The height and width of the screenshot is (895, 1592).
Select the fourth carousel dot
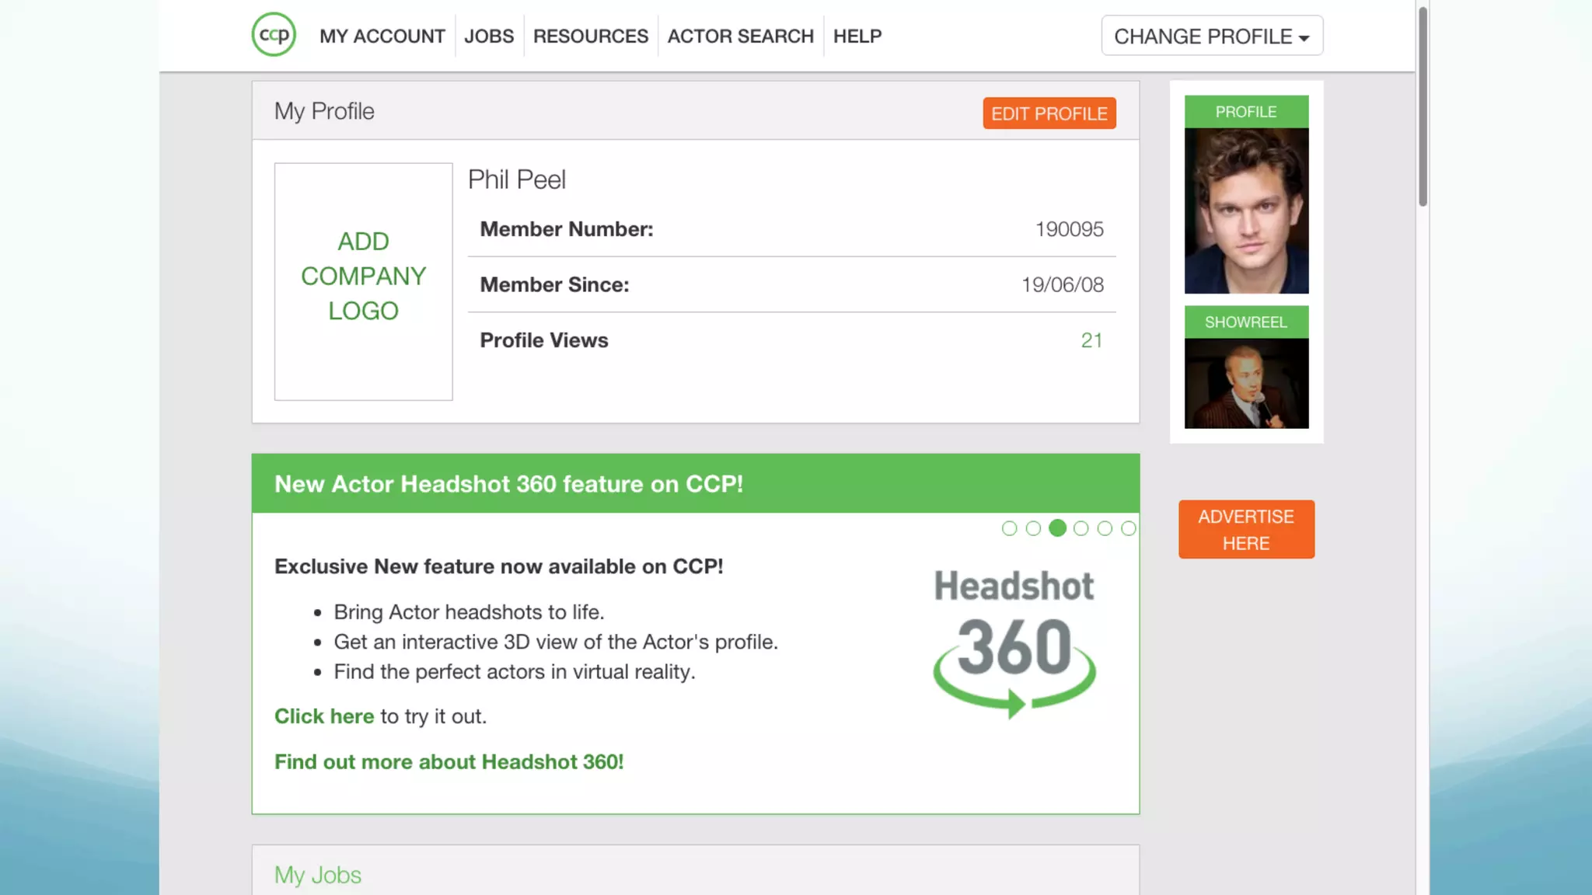1081,529
